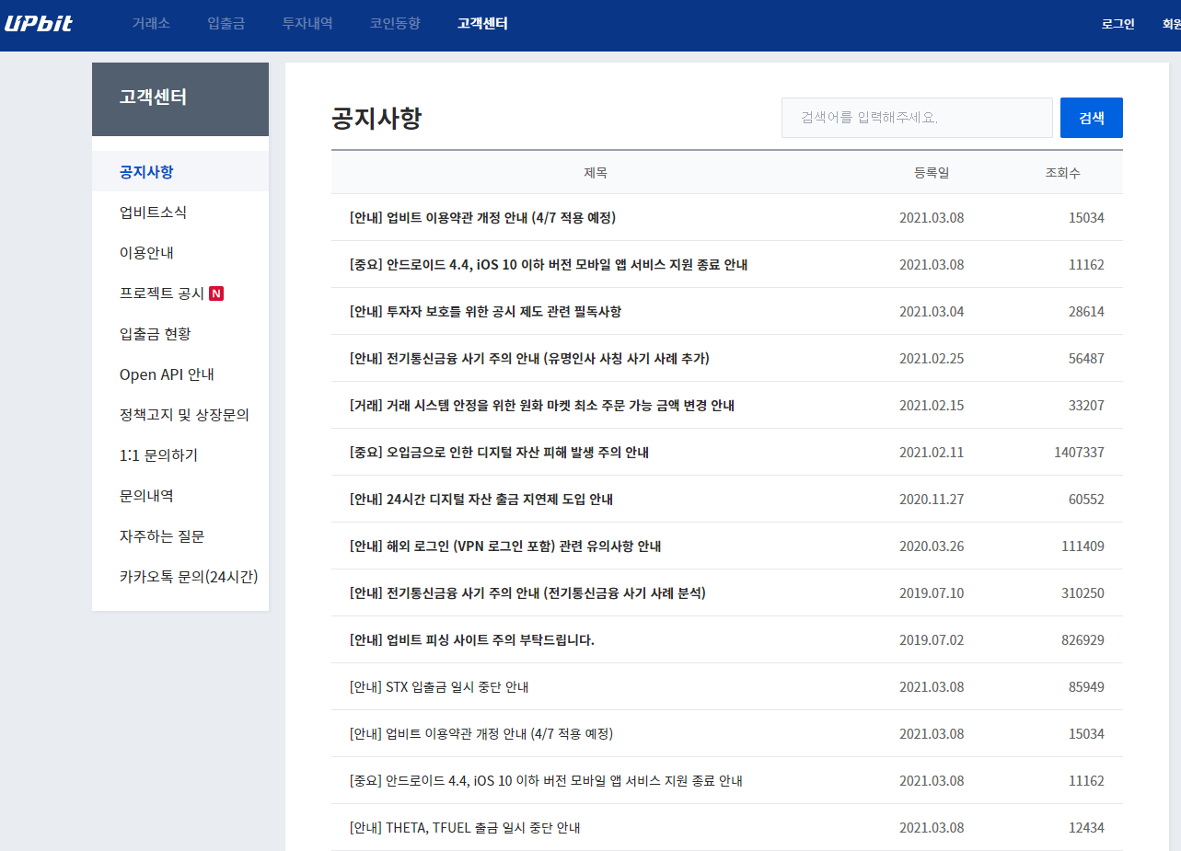Go to 투자내역 in top navigation
The width and height of the screenshot is (1181, 851).
tap(307, 24)
